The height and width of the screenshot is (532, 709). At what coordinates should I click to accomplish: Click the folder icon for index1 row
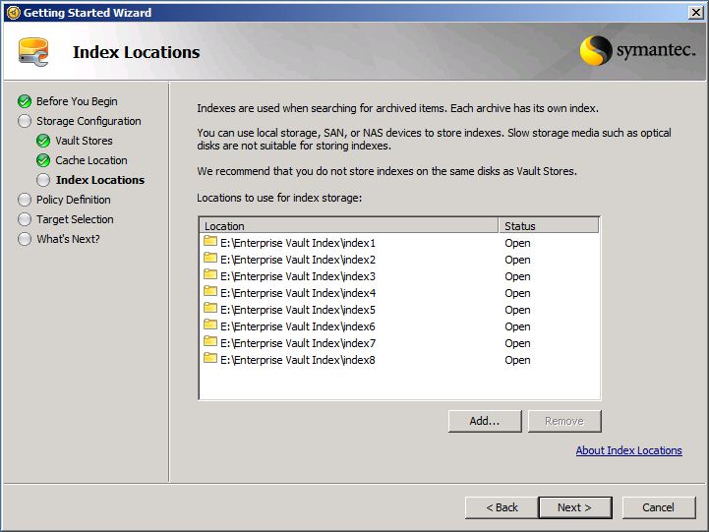pos(209,241)
